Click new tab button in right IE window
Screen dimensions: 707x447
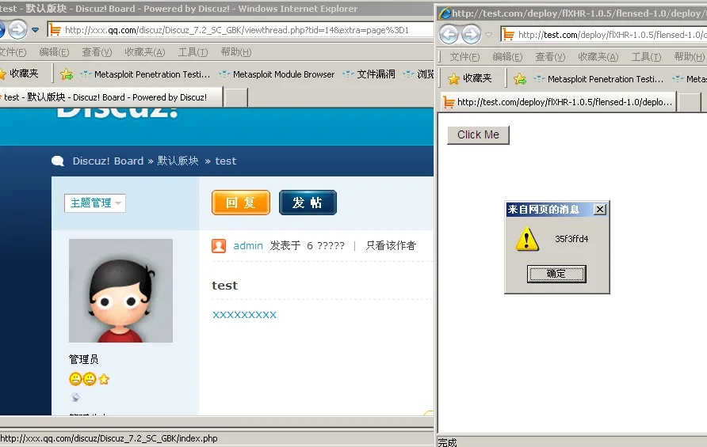pos(690,102)
